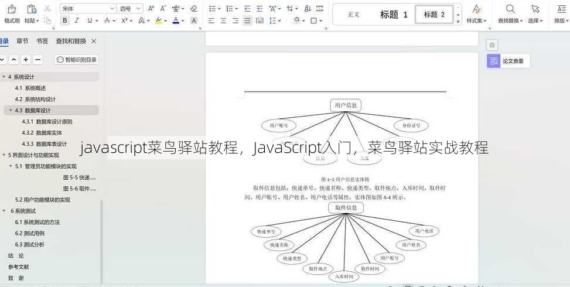Click the Copy icon below scissors
570x287 pixels.
(47, 20)
